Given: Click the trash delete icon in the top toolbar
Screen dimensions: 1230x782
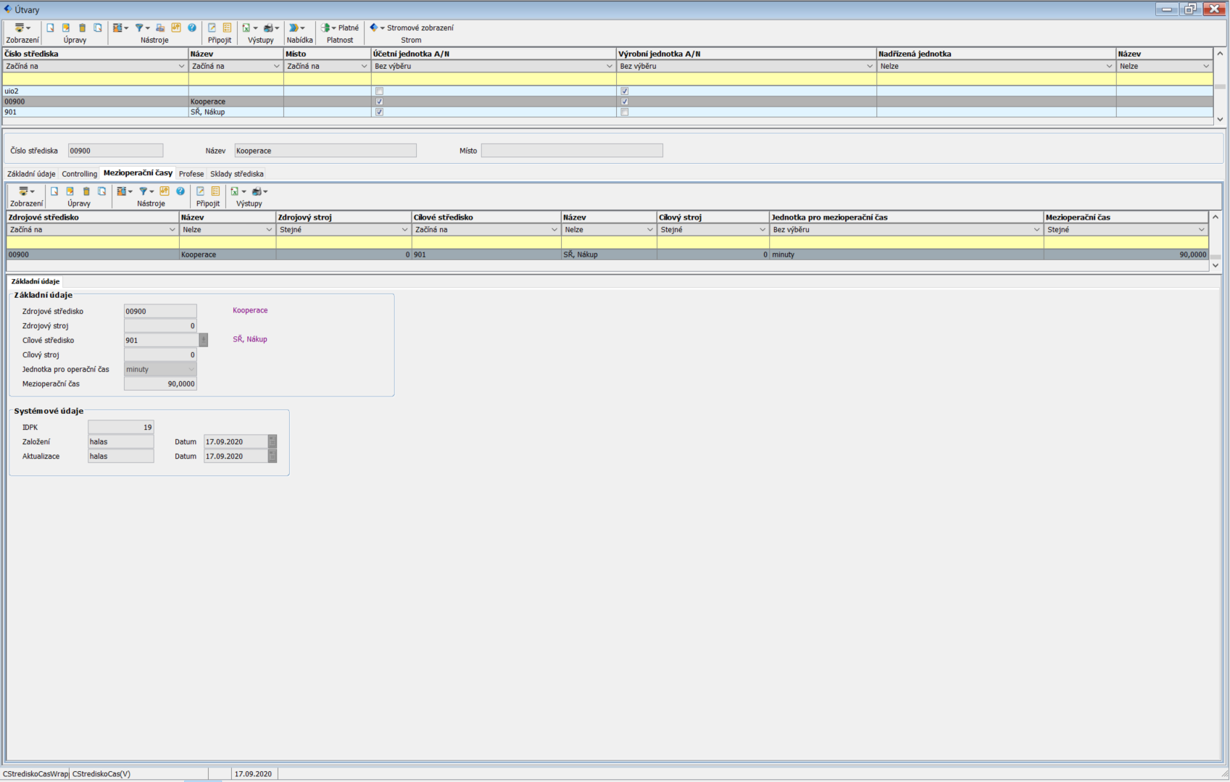Looking at the screenshot, I should (82, 28).
